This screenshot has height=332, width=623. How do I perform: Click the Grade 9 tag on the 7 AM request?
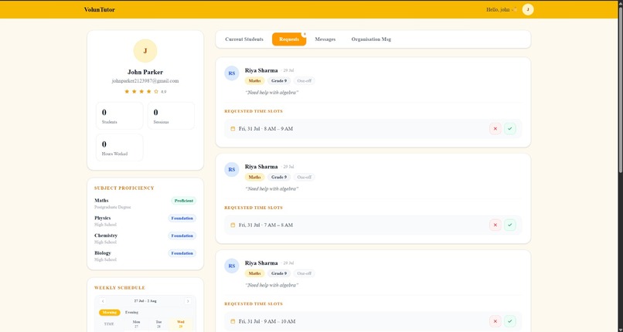pos(279,178)
